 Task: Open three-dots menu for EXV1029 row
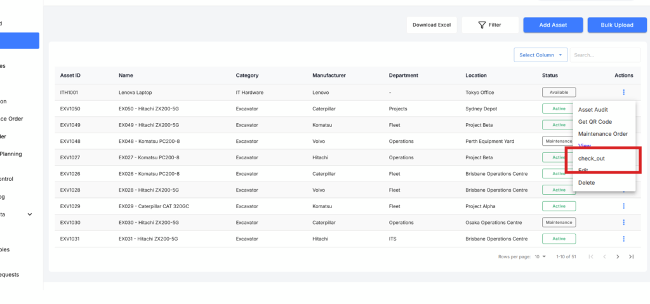[x=623, y=206]
